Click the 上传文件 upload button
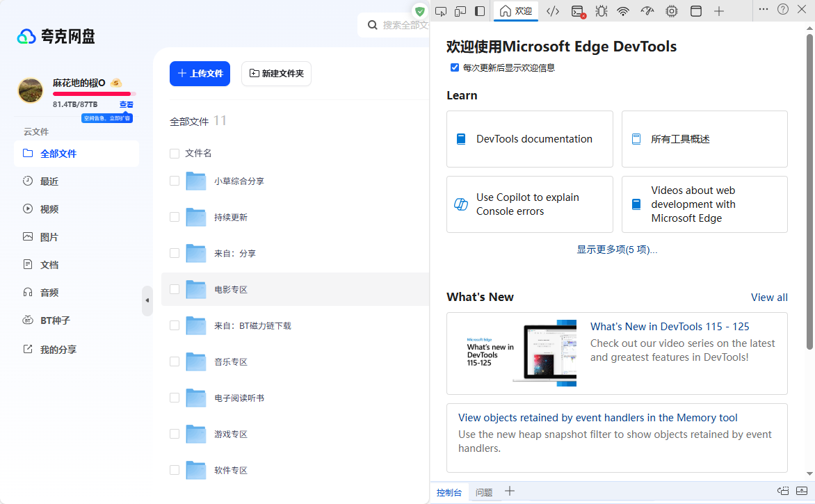The image size is (815, 504). click(x=200, y=74)
